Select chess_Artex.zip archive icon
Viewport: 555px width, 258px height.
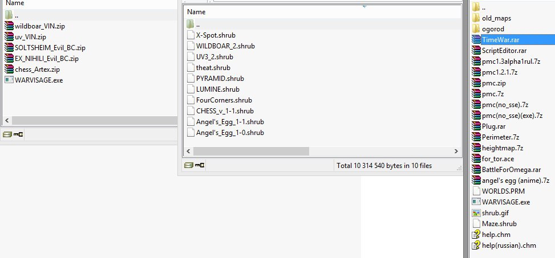point(9,69)
